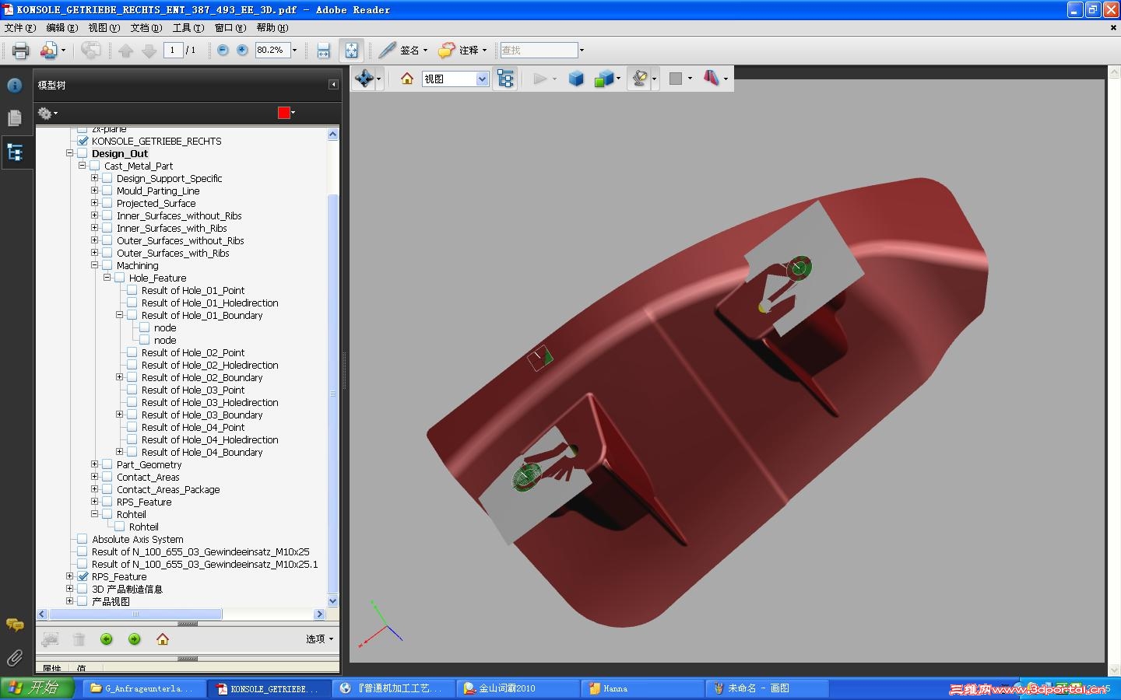
Task: Open the 帮助 menu
Action: pyautogui.click(x=272, y=28)
